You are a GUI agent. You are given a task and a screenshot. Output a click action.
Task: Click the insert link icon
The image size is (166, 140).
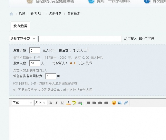click(80, 103)
